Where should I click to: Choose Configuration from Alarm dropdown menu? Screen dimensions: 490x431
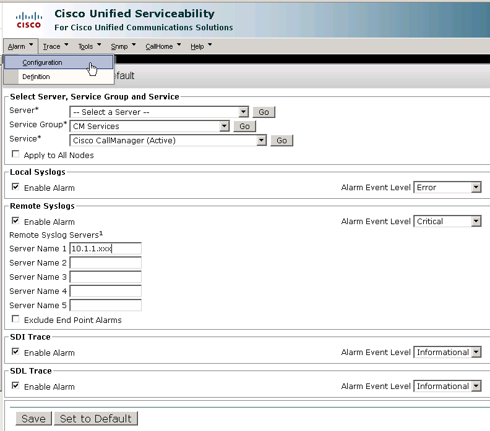(x=59, y=62)
